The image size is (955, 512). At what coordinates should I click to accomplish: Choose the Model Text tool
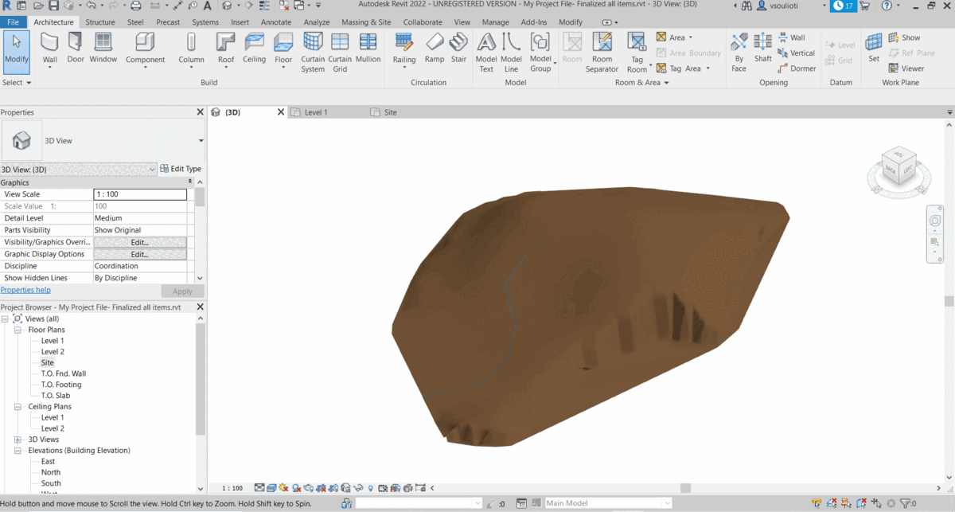point(486,53)
